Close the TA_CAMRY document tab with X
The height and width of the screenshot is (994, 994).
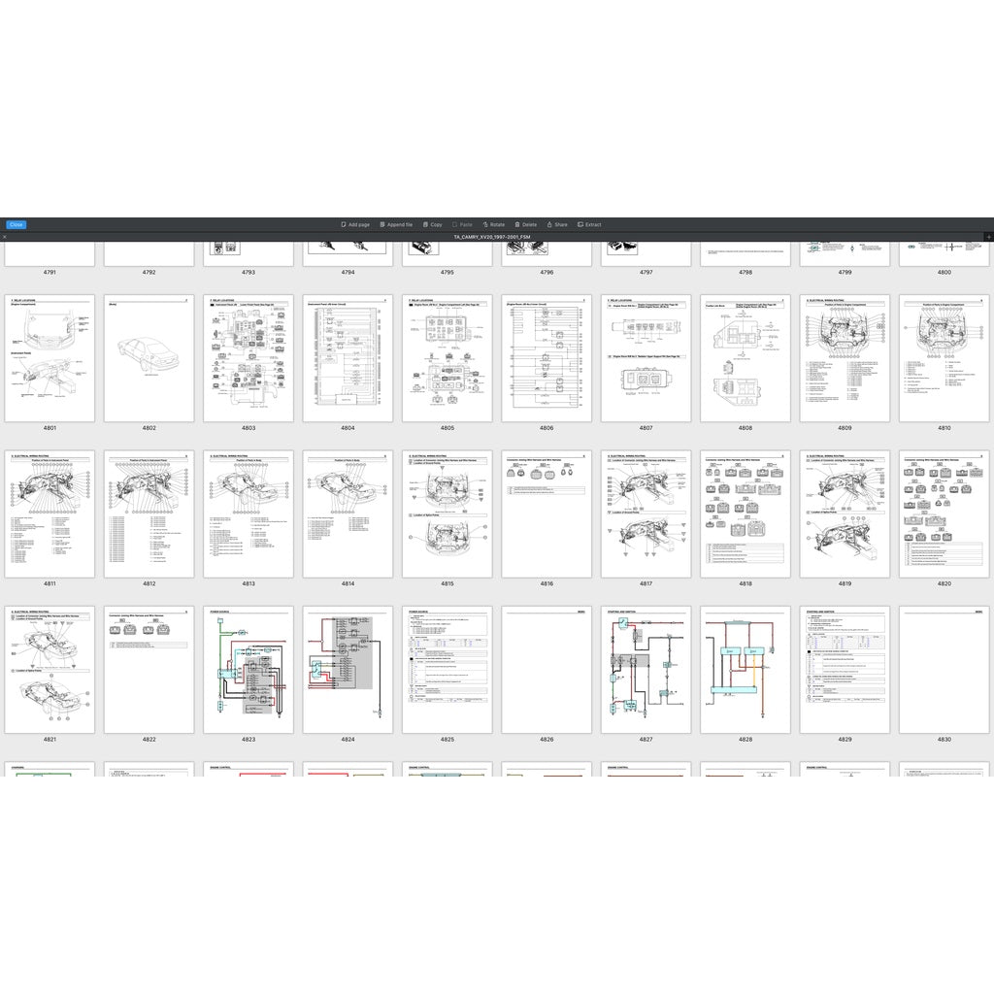[4, 237]
